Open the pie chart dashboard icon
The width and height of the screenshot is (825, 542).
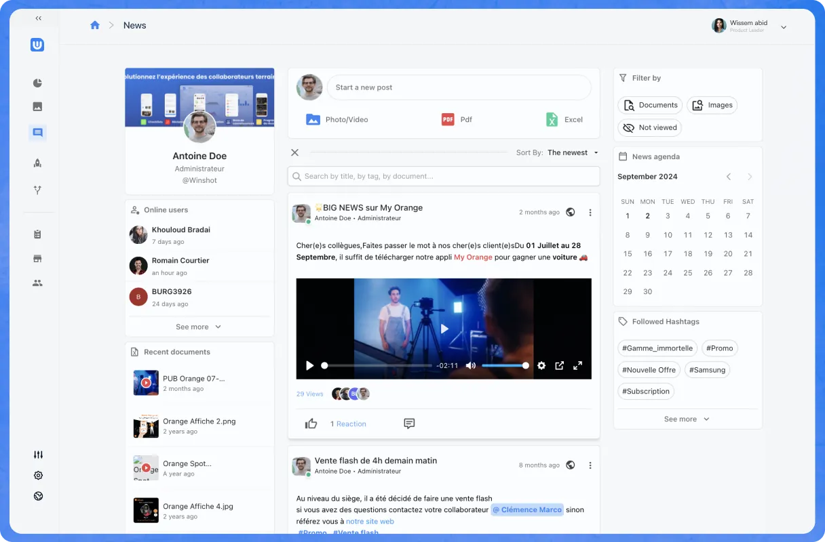point(38,83)
